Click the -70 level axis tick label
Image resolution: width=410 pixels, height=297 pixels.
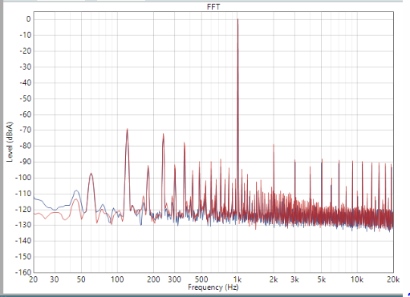point(25,130)
